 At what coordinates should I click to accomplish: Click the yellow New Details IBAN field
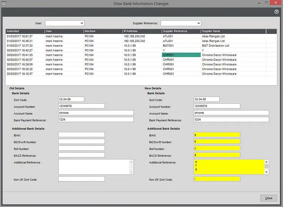coord(217,134)
